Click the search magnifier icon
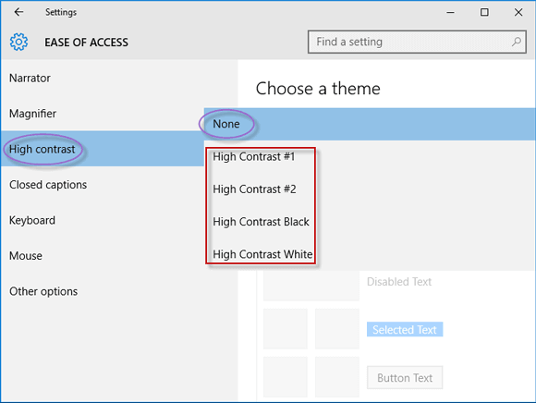 pos(517,42)
